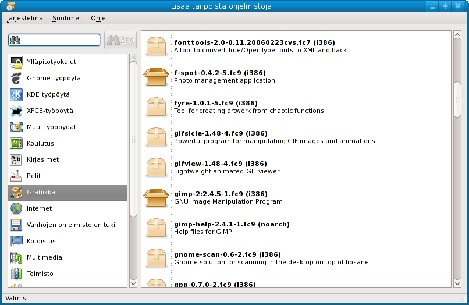The image size is (469, 305).
Task: Click the gimp-2:2.4.5 package box icon
Action: coord(157,197)
